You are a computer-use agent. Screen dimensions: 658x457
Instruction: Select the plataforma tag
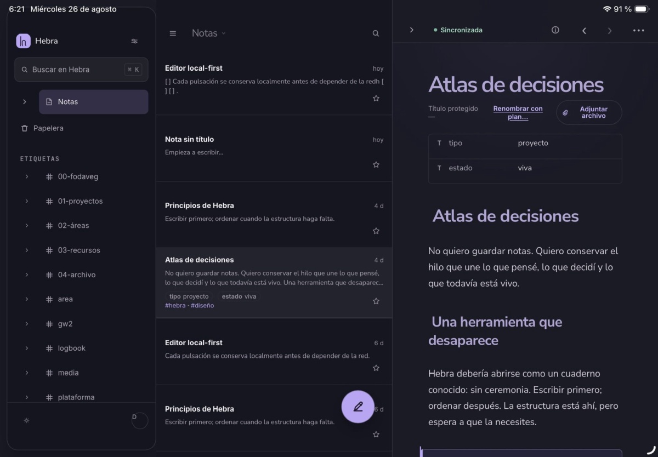[x=76, y=397]
